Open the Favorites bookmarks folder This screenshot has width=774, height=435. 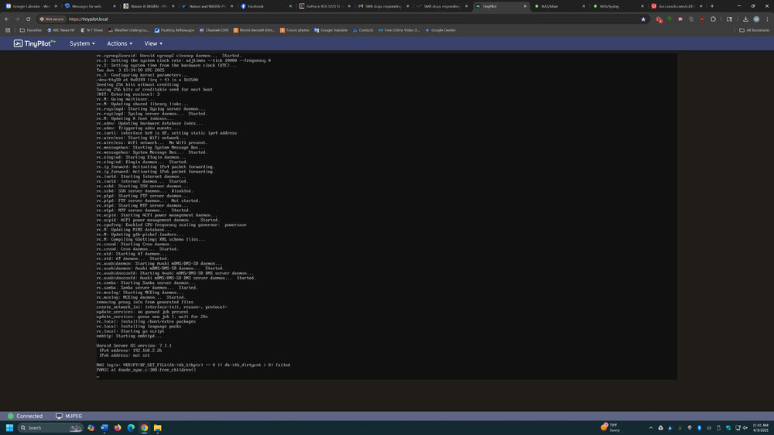[31, 30]
